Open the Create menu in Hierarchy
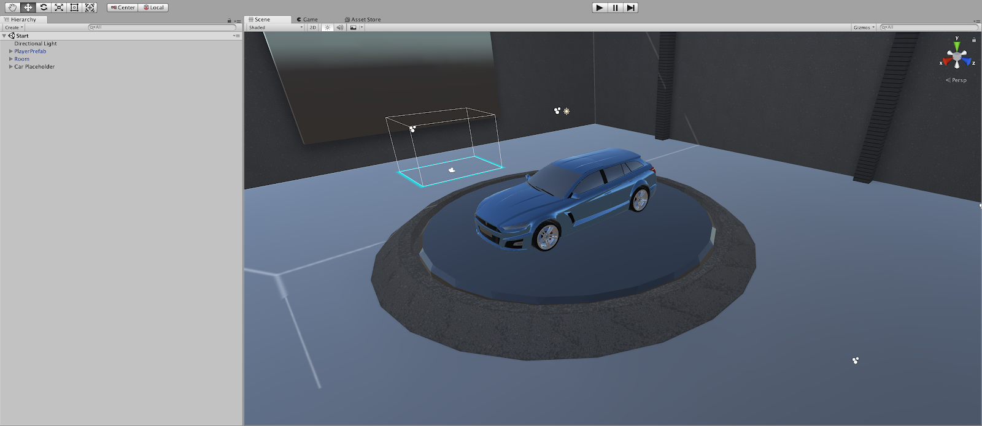The image size is (982, 426). pos(14,28)
